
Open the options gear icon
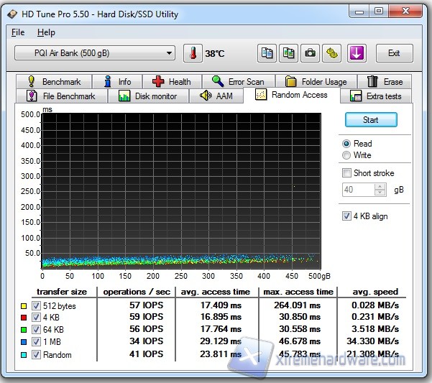331,53
